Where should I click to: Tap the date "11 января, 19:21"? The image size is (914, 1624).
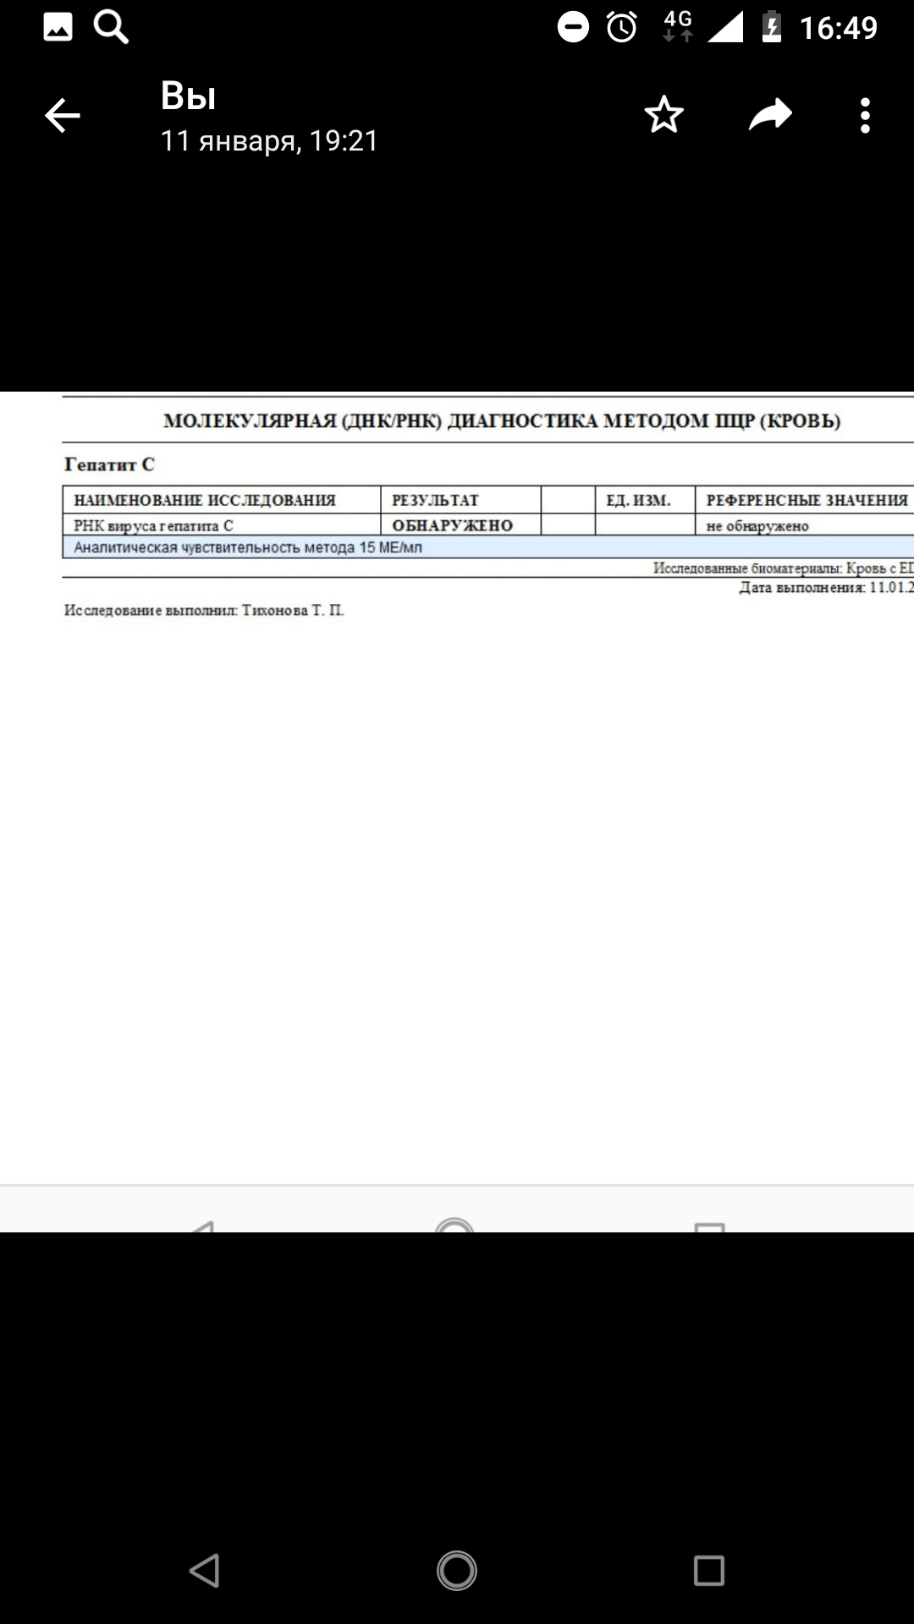(269, 140)
